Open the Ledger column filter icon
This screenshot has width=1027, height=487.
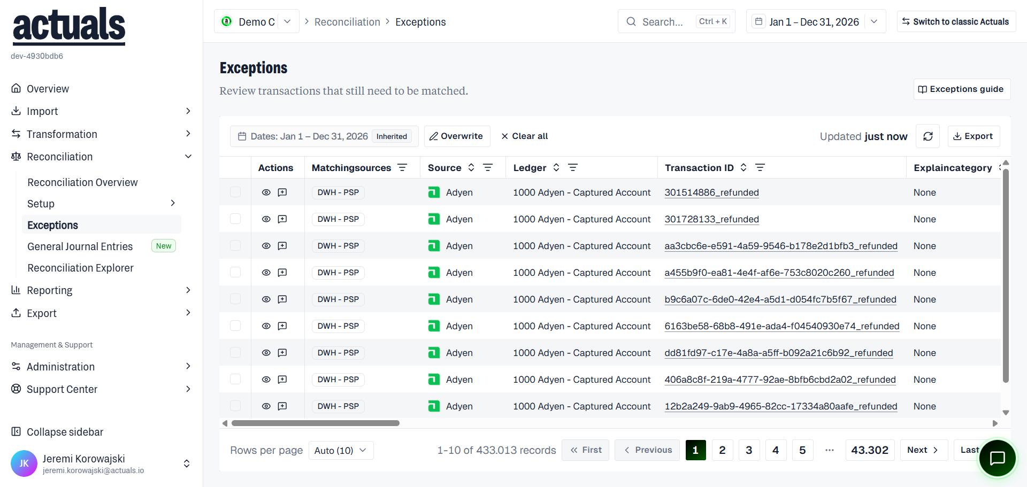[x=573, y=168]
